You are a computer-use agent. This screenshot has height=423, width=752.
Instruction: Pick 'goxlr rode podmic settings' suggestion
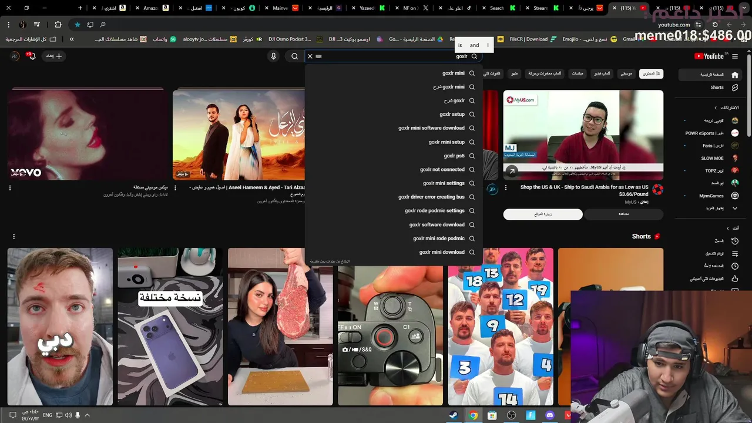tap(394, 211)
